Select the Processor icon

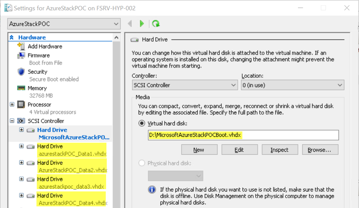(x=21, y=104)
